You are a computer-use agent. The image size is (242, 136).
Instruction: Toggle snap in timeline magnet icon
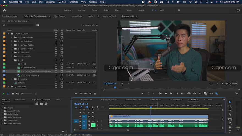click(x=81, y=107)
